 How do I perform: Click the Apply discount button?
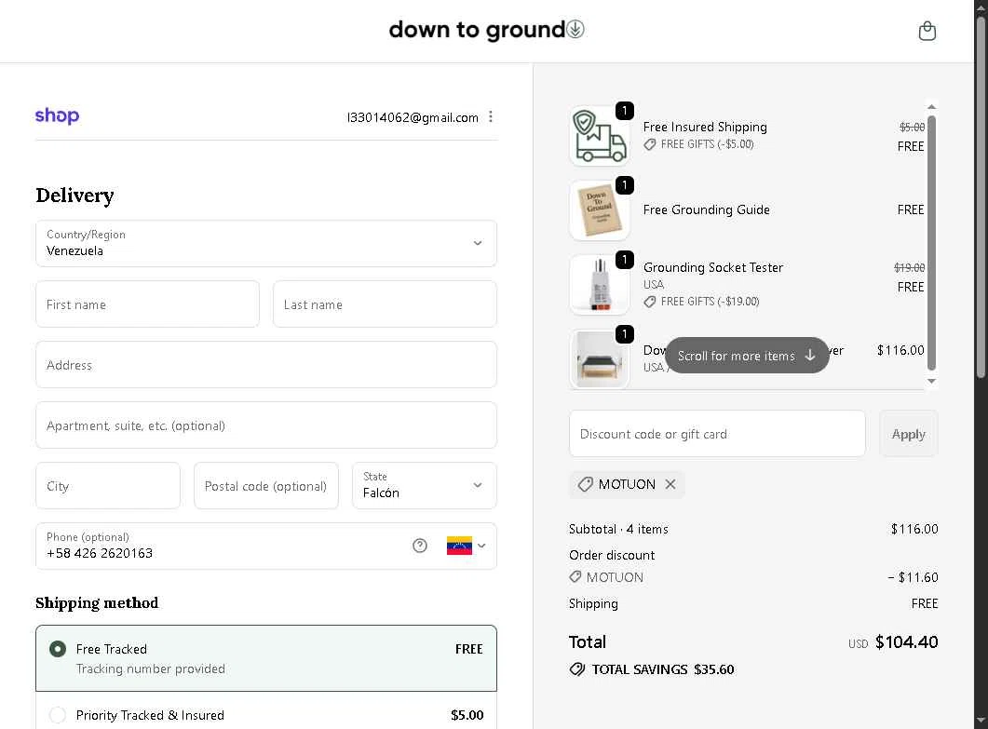pos(908,434)
